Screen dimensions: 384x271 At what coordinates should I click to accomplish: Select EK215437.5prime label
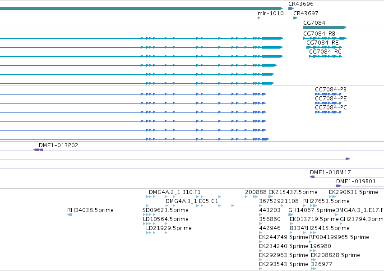coord(293,192)
